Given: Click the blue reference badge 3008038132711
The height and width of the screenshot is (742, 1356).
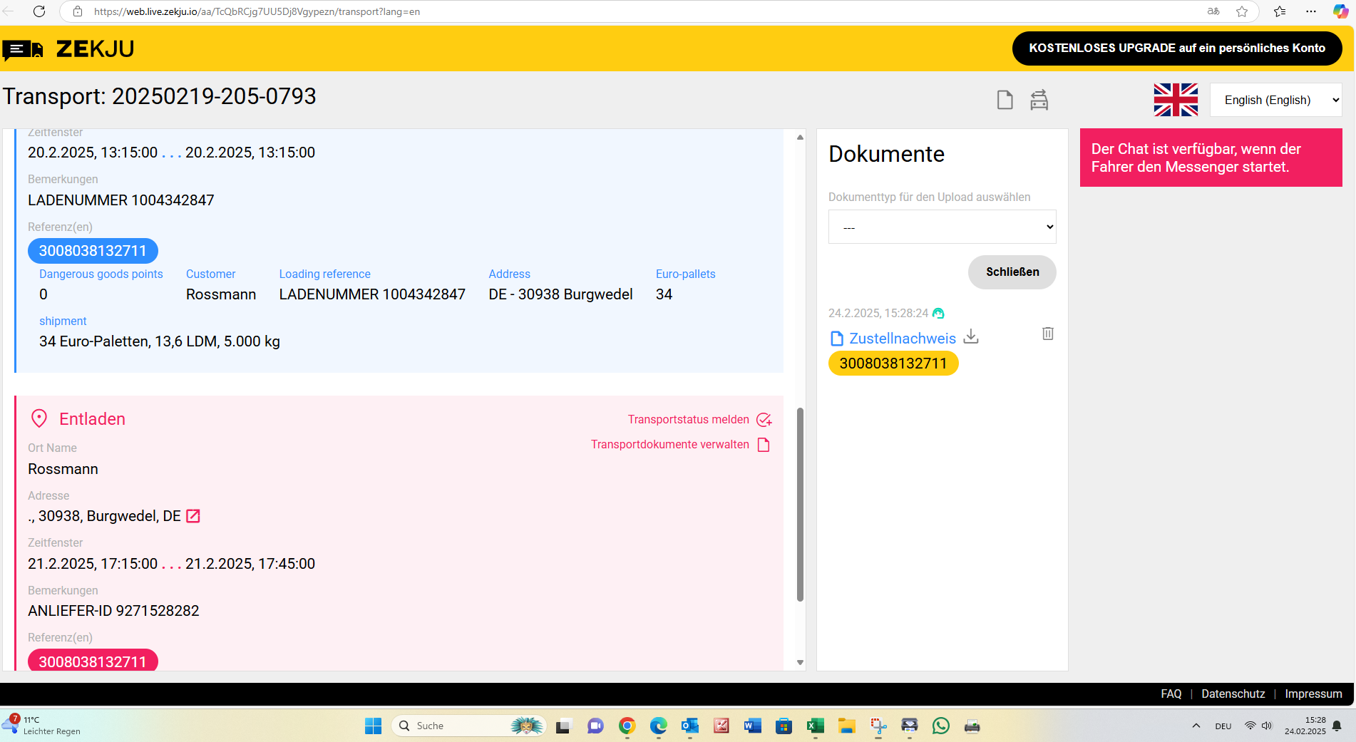Looking at the screenshot, I should (93, 251).
